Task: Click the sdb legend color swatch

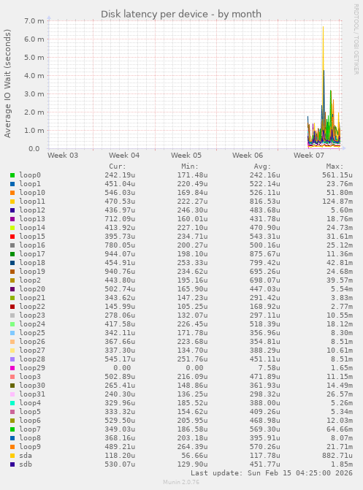Action: point(12,464)
